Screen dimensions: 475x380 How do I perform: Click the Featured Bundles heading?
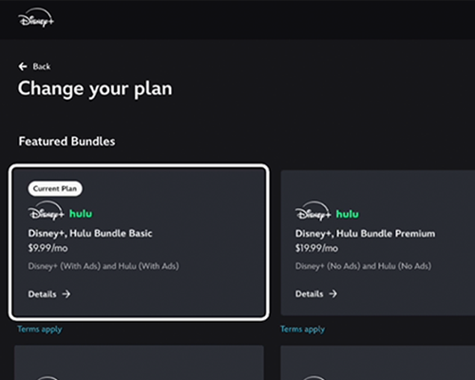66,142
